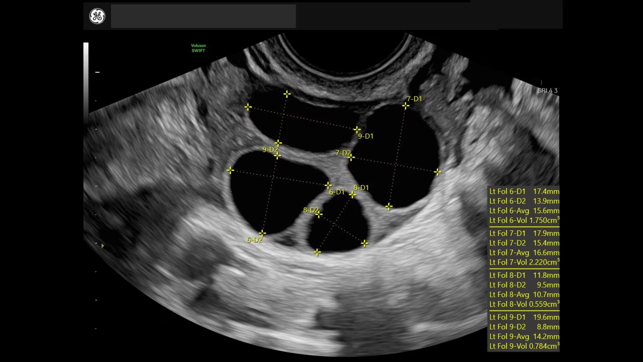Click the Lt Fol 9-D1 19.6mm result
The image size is (643, 362).
[x=524, y=317]
